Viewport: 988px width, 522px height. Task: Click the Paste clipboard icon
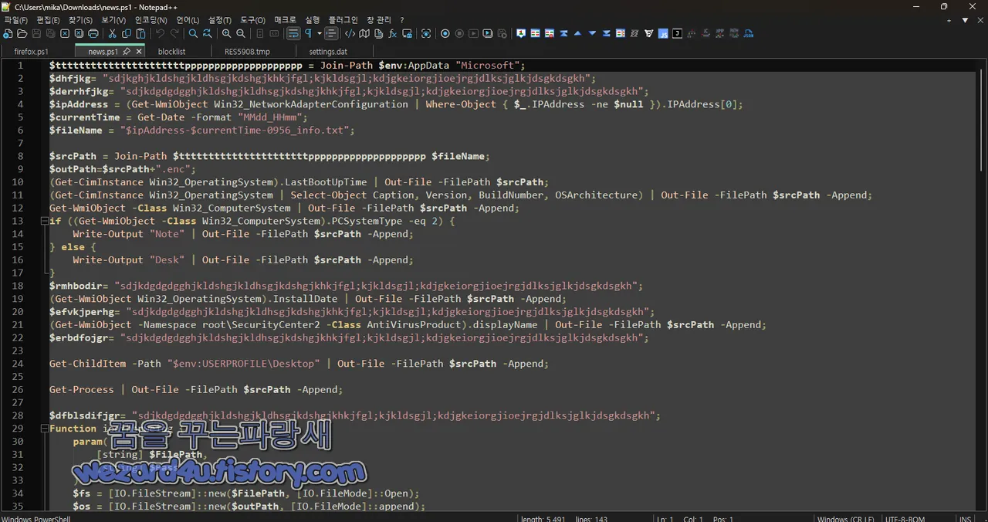(140, 34)
